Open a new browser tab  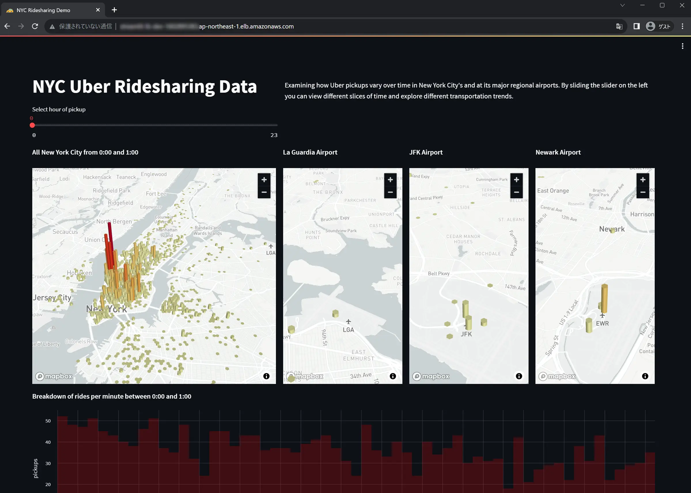tap(114, 10)
